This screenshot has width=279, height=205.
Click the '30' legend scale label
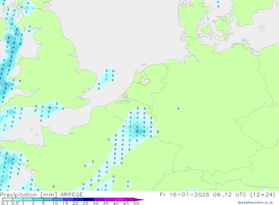[x=95, y=203]
